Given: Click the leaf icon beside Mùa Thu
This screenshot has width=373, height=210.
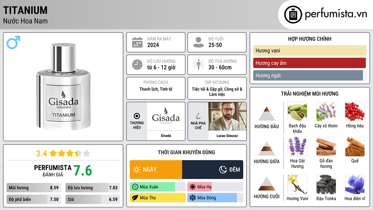Looking at the screenshot, I should coord(135,198).
